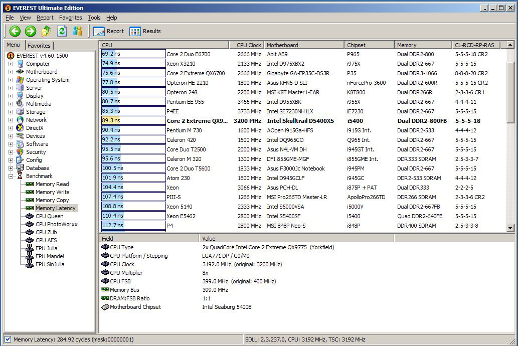This screenshot has height=346, width=518.
Task: Select the Memory Latency tree item
Action: click(56, 208)
